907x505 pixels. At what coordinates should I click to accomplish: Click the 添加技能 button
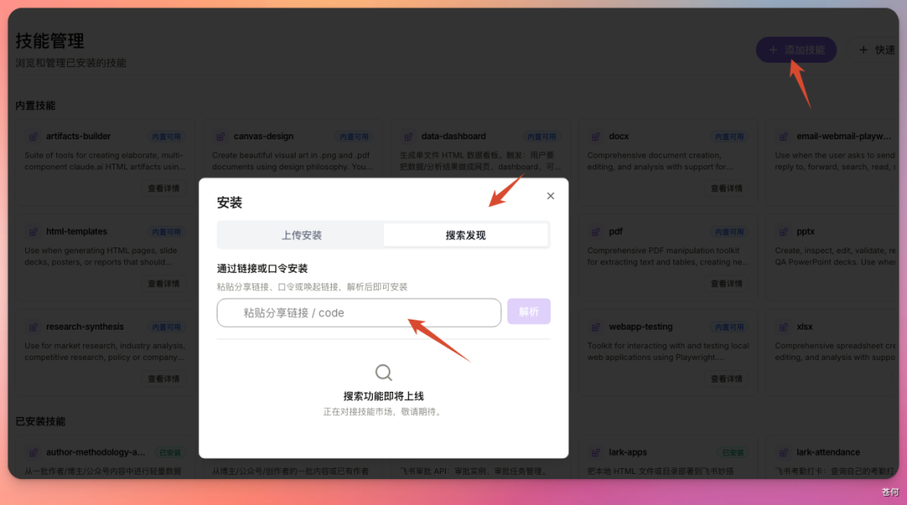point(796,49)
